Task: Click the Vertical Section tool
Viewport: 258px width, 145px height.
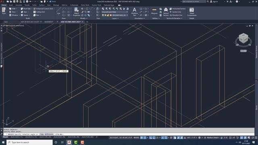Action: tap(166, 12)
